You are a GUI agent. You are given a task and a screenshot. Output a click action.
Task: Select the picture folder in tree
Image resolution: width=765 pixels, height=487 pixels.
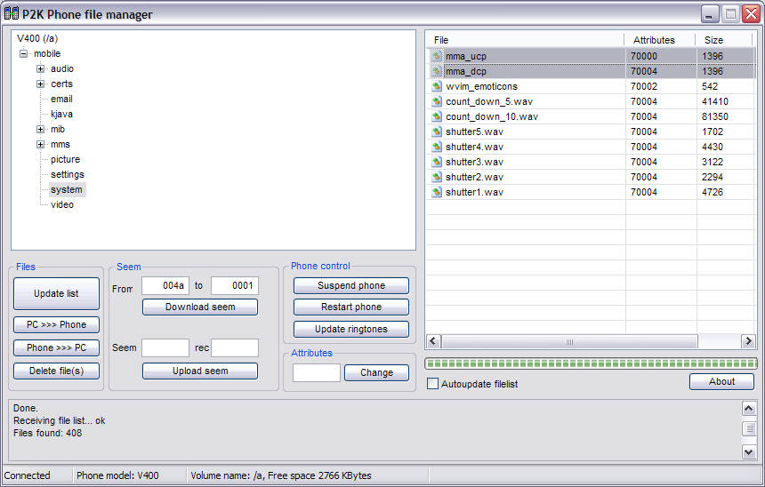65,159
